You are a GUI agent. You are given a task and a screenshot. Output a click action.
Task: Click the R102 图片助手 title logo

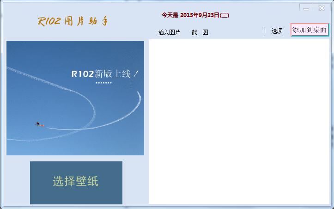(73, 21)
